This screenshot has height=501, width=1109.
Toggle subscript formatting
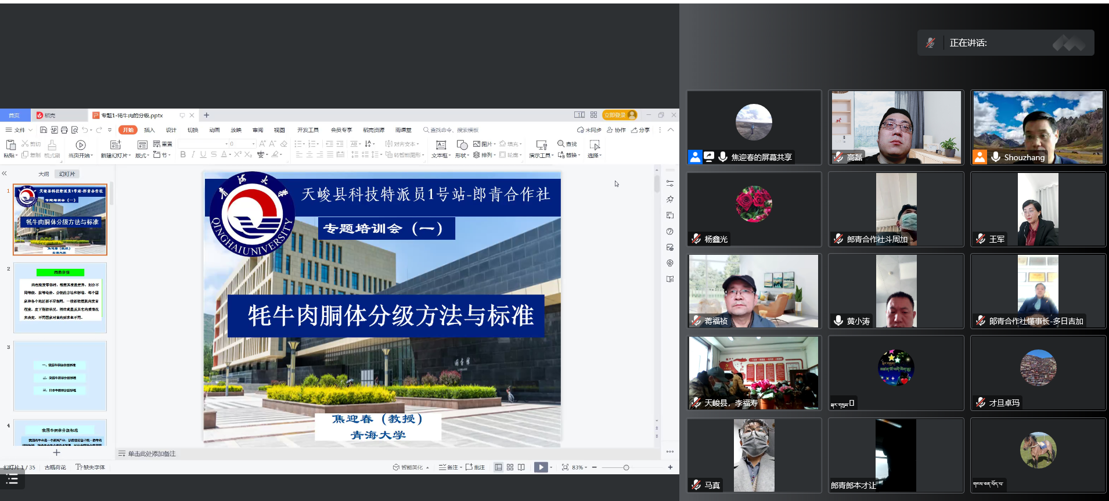(248, 154)
